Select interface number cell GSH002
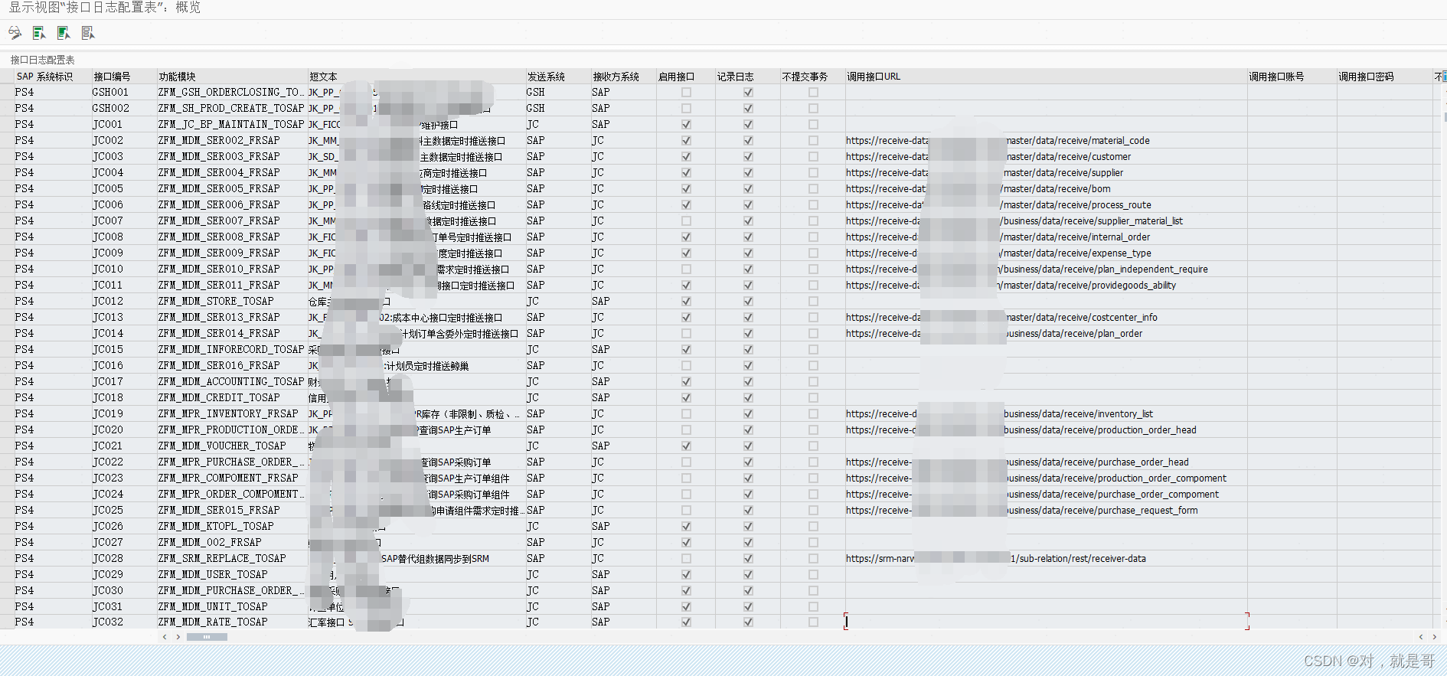 point(123,108)
